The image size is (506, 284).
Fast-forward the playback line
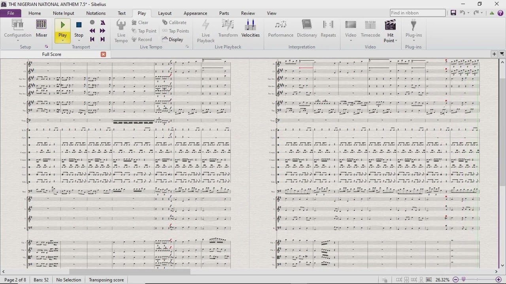pos(102,31)
